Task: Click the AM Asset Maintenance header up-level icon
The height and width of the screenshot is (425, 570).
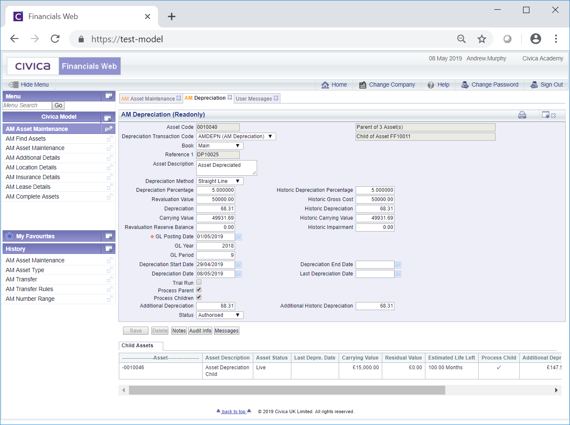Action: tap(109, 129)
